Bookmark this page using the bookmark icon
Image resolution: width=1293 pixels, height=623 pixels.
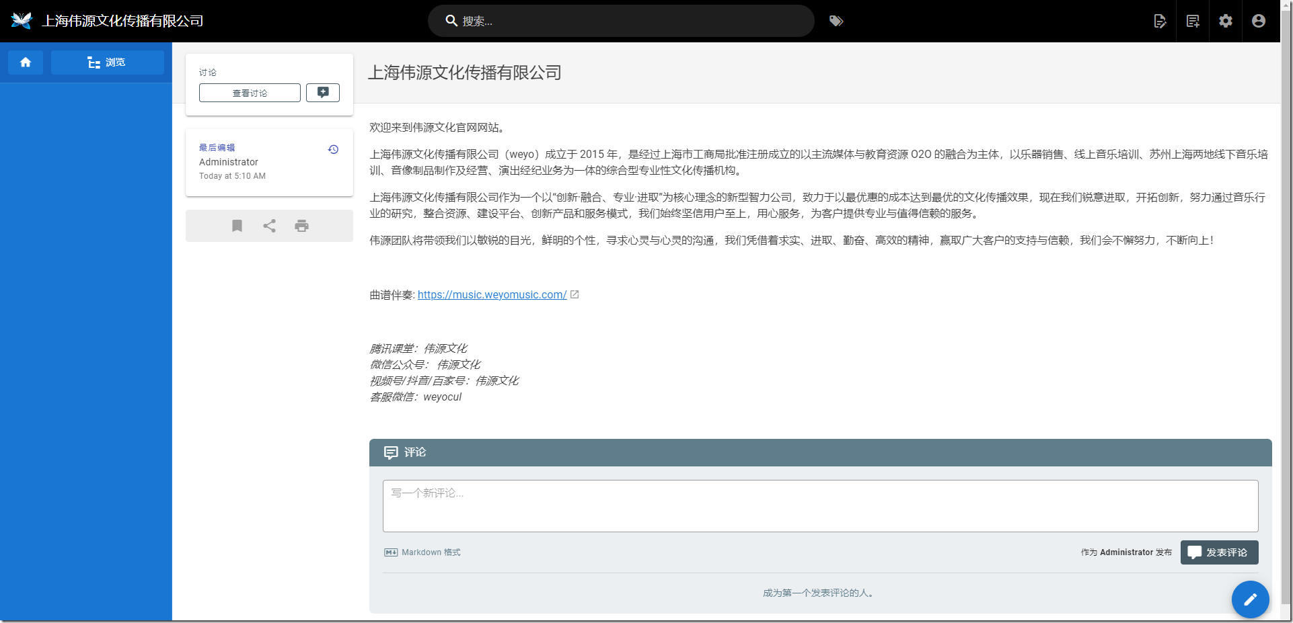(237, 226)
